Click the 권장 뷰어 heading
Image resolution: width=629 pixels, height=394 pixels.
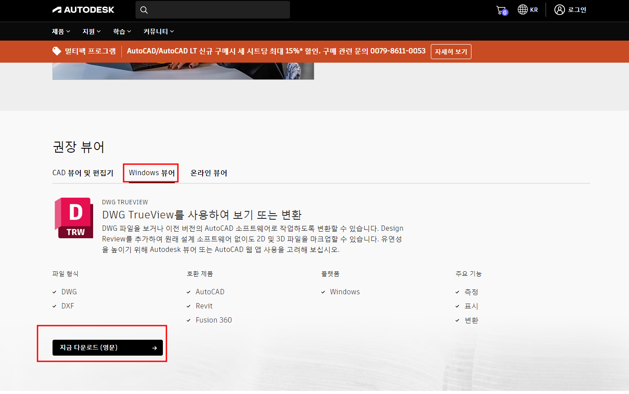[x=79, y=147]
